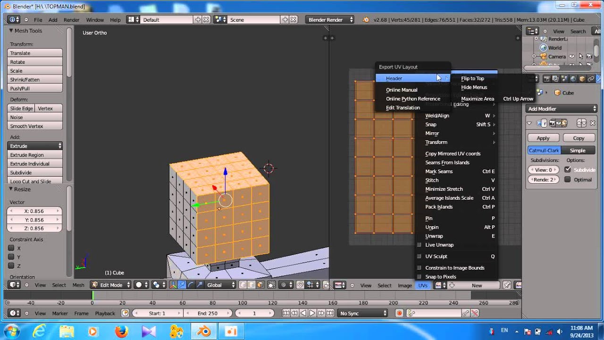
Task: Open the constraints properties chain tab
Action: pos(591,79)
